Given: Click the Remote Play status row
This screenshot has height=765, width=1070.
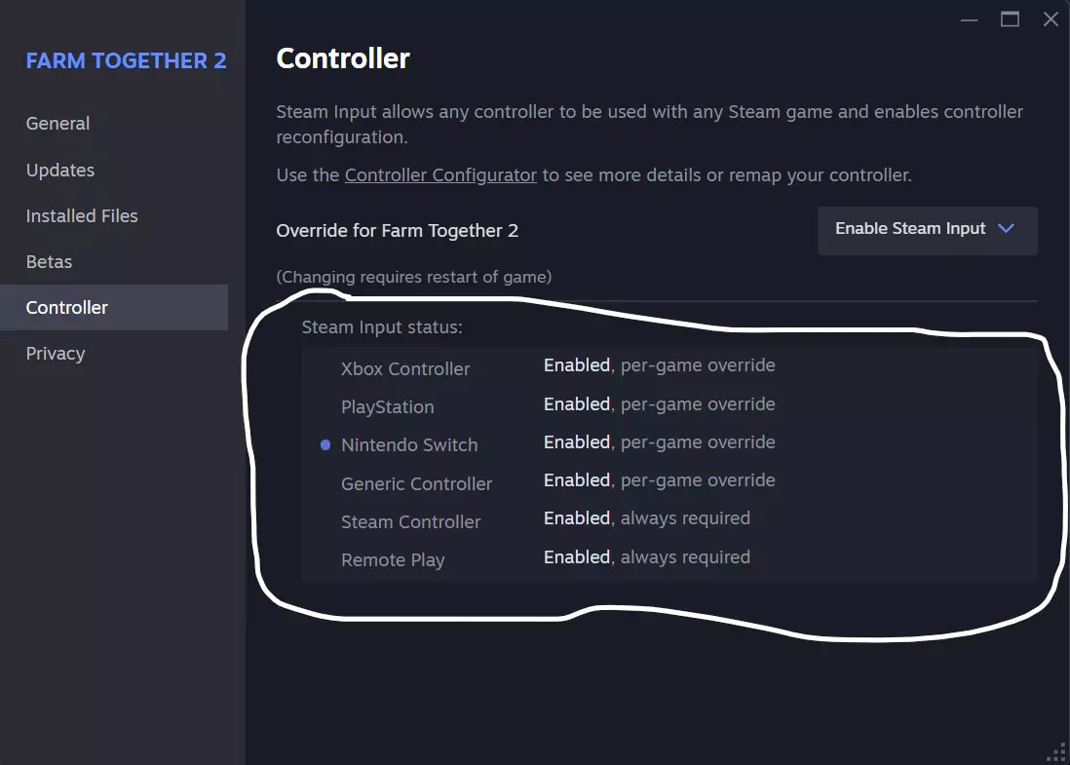Looking at the screenshot, I should pos(393,559).
